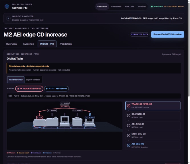Click the RCA TRACE canvas label
Image resolution: width=190 pixels, height=164 pixels.
[x=65, y=107]
